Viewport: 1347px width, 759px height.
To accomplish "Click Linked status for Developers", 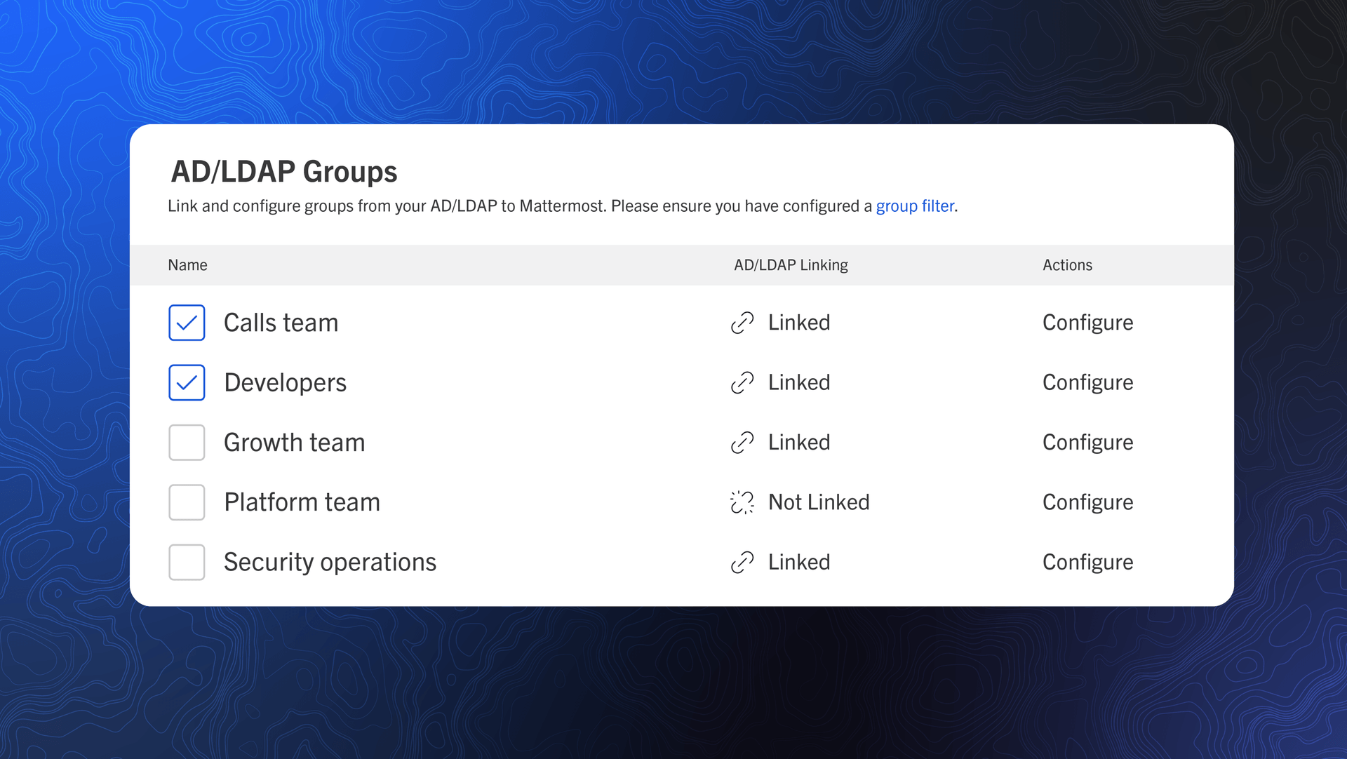I will point(799,382).
